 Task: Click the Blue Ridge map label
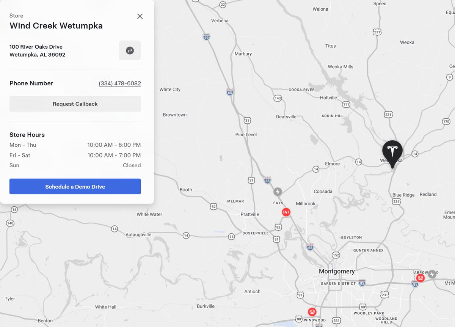point(403,195)
